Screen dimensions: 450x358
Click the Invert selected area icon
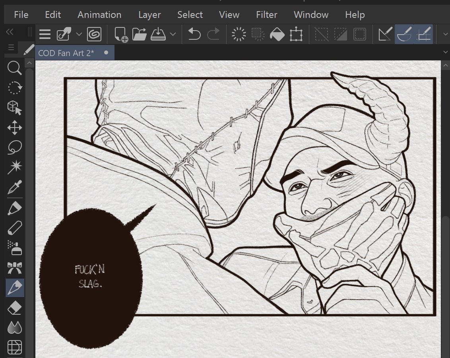(x=340, y=35)
